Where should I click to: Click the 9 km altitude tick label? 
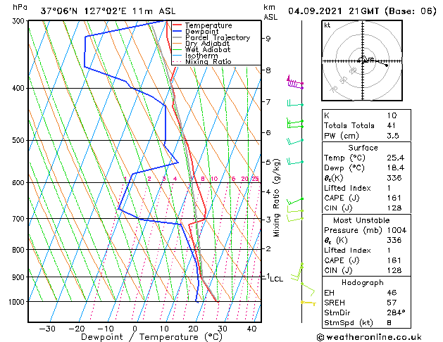tap(268, 39)
